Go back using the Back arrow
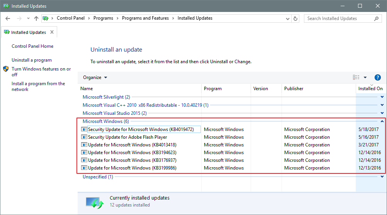The width and height of the screenshot is (387, 215). pos(8,18)
